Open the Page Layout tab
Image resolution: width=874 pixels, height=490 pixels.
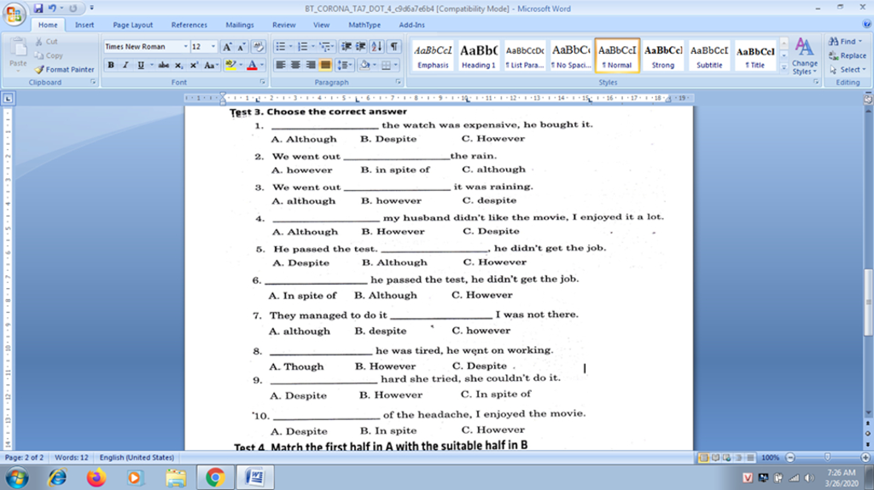132,25
